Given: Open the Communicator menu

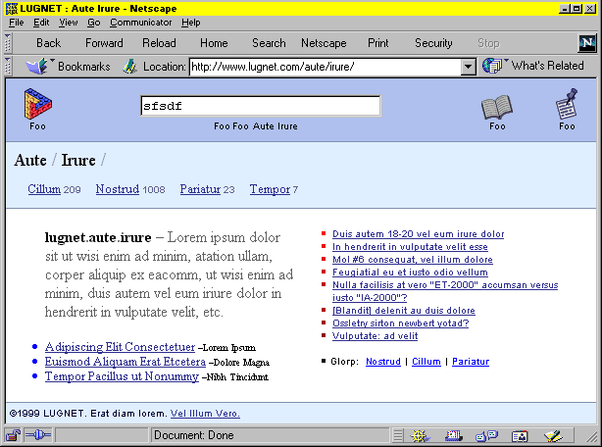Looking at the screenshot, I should (140, 22).
